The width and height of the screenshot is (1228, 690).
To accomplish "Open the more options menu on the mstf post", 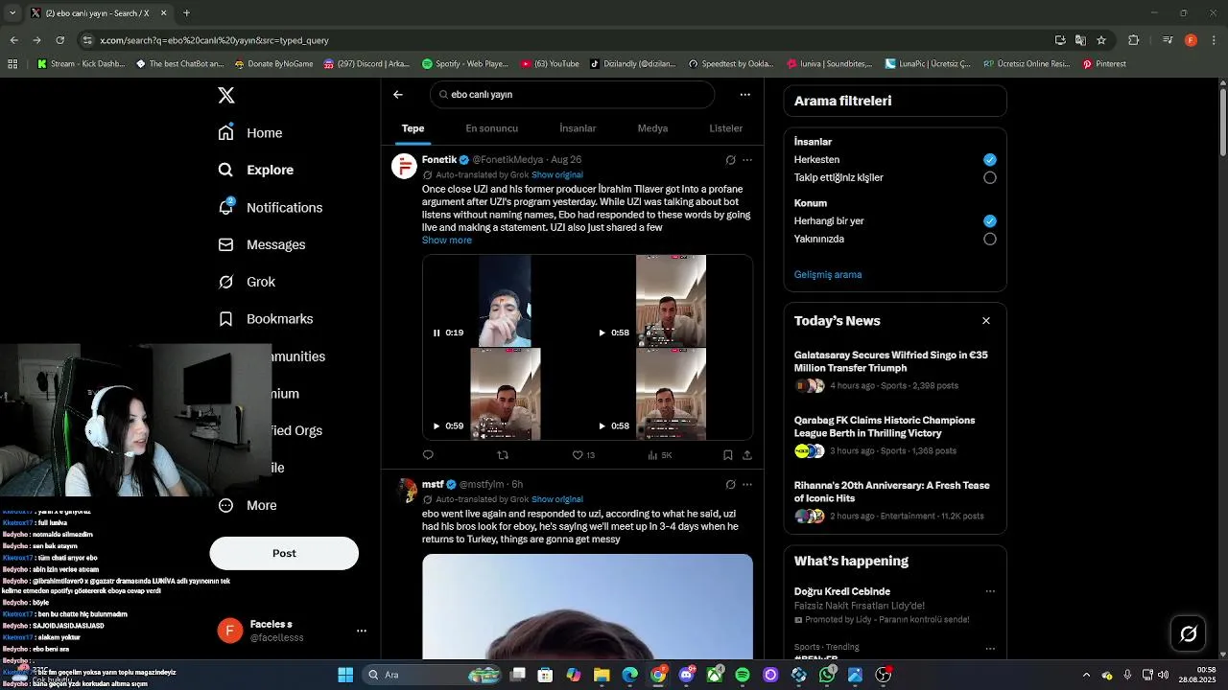I will coord(747,485).
